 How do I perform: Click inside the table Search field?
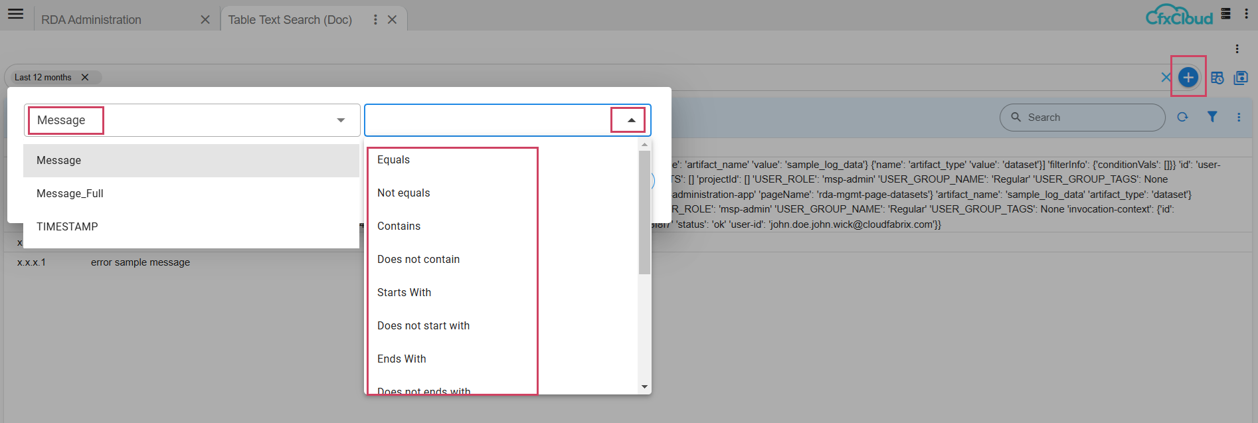click(x=1089, y=118)
